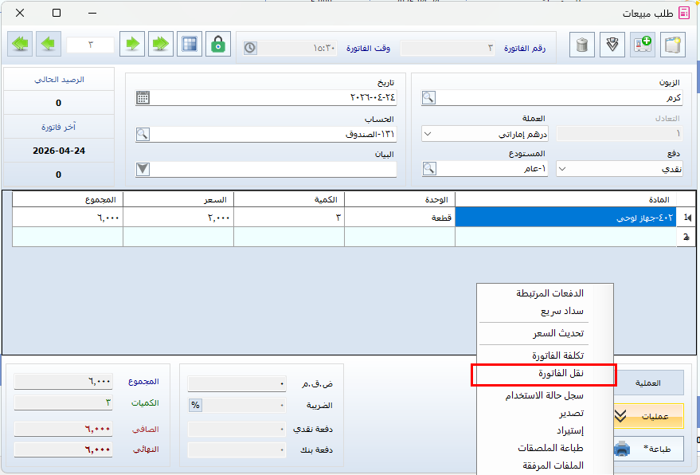The width and height of the screenshot is (700, 475).
Task: Click the search magnifier in المستودع field
Action: 428,168
